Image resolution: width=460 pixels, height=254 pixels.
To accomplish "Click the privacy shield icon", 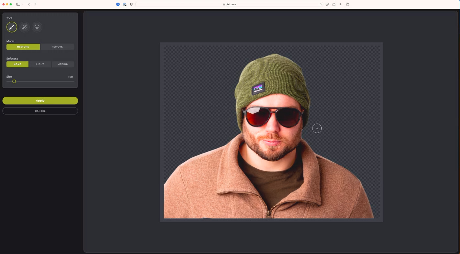I will [x=131, y=4].
